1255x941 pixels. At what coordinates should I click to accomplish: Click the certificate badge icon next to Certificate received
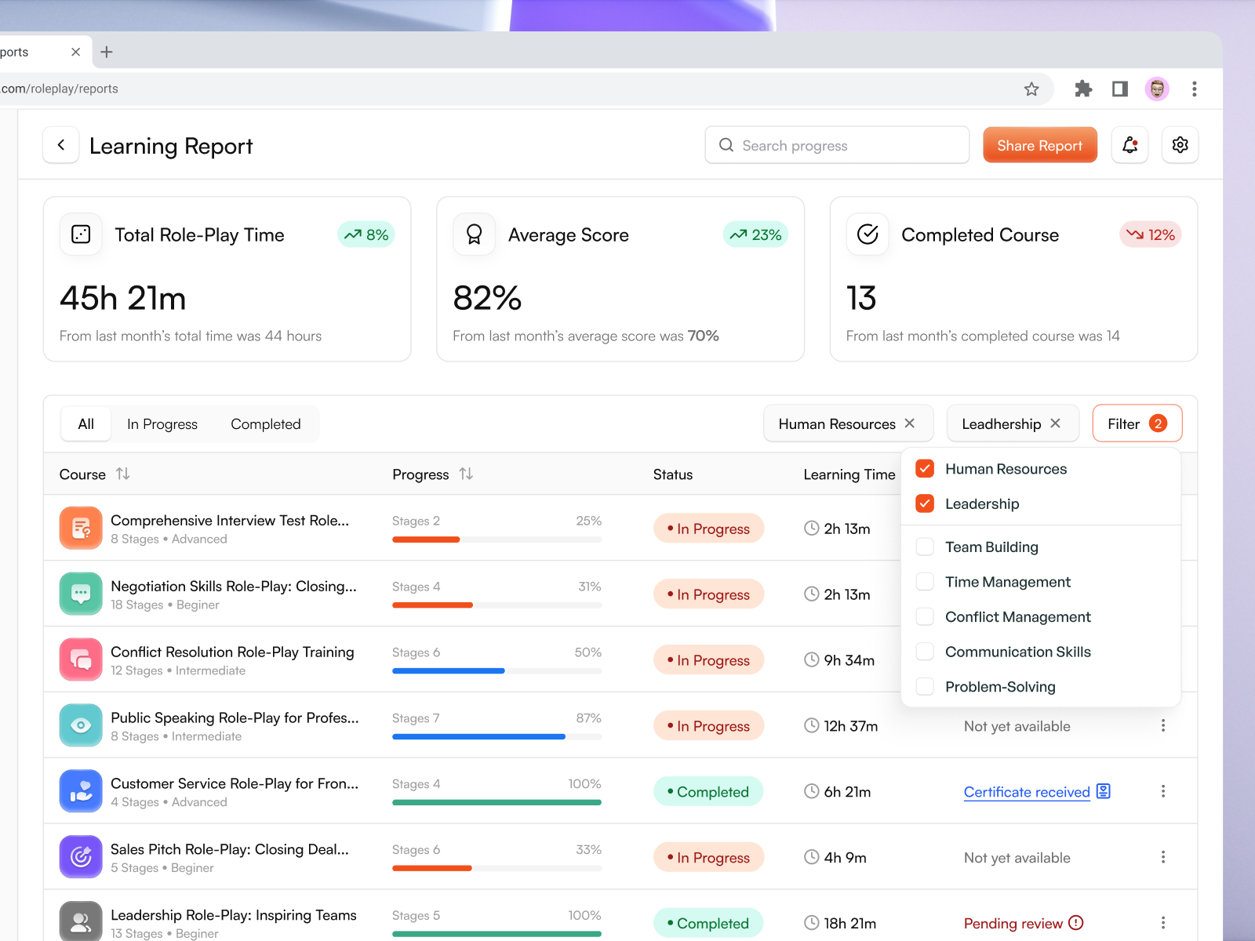click(1103, 791)
